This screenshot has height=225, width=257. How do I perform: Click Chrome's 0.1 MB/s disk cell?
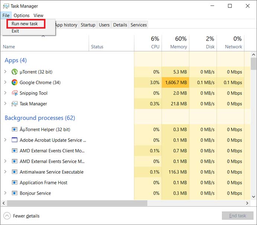[x=203, y=82]
